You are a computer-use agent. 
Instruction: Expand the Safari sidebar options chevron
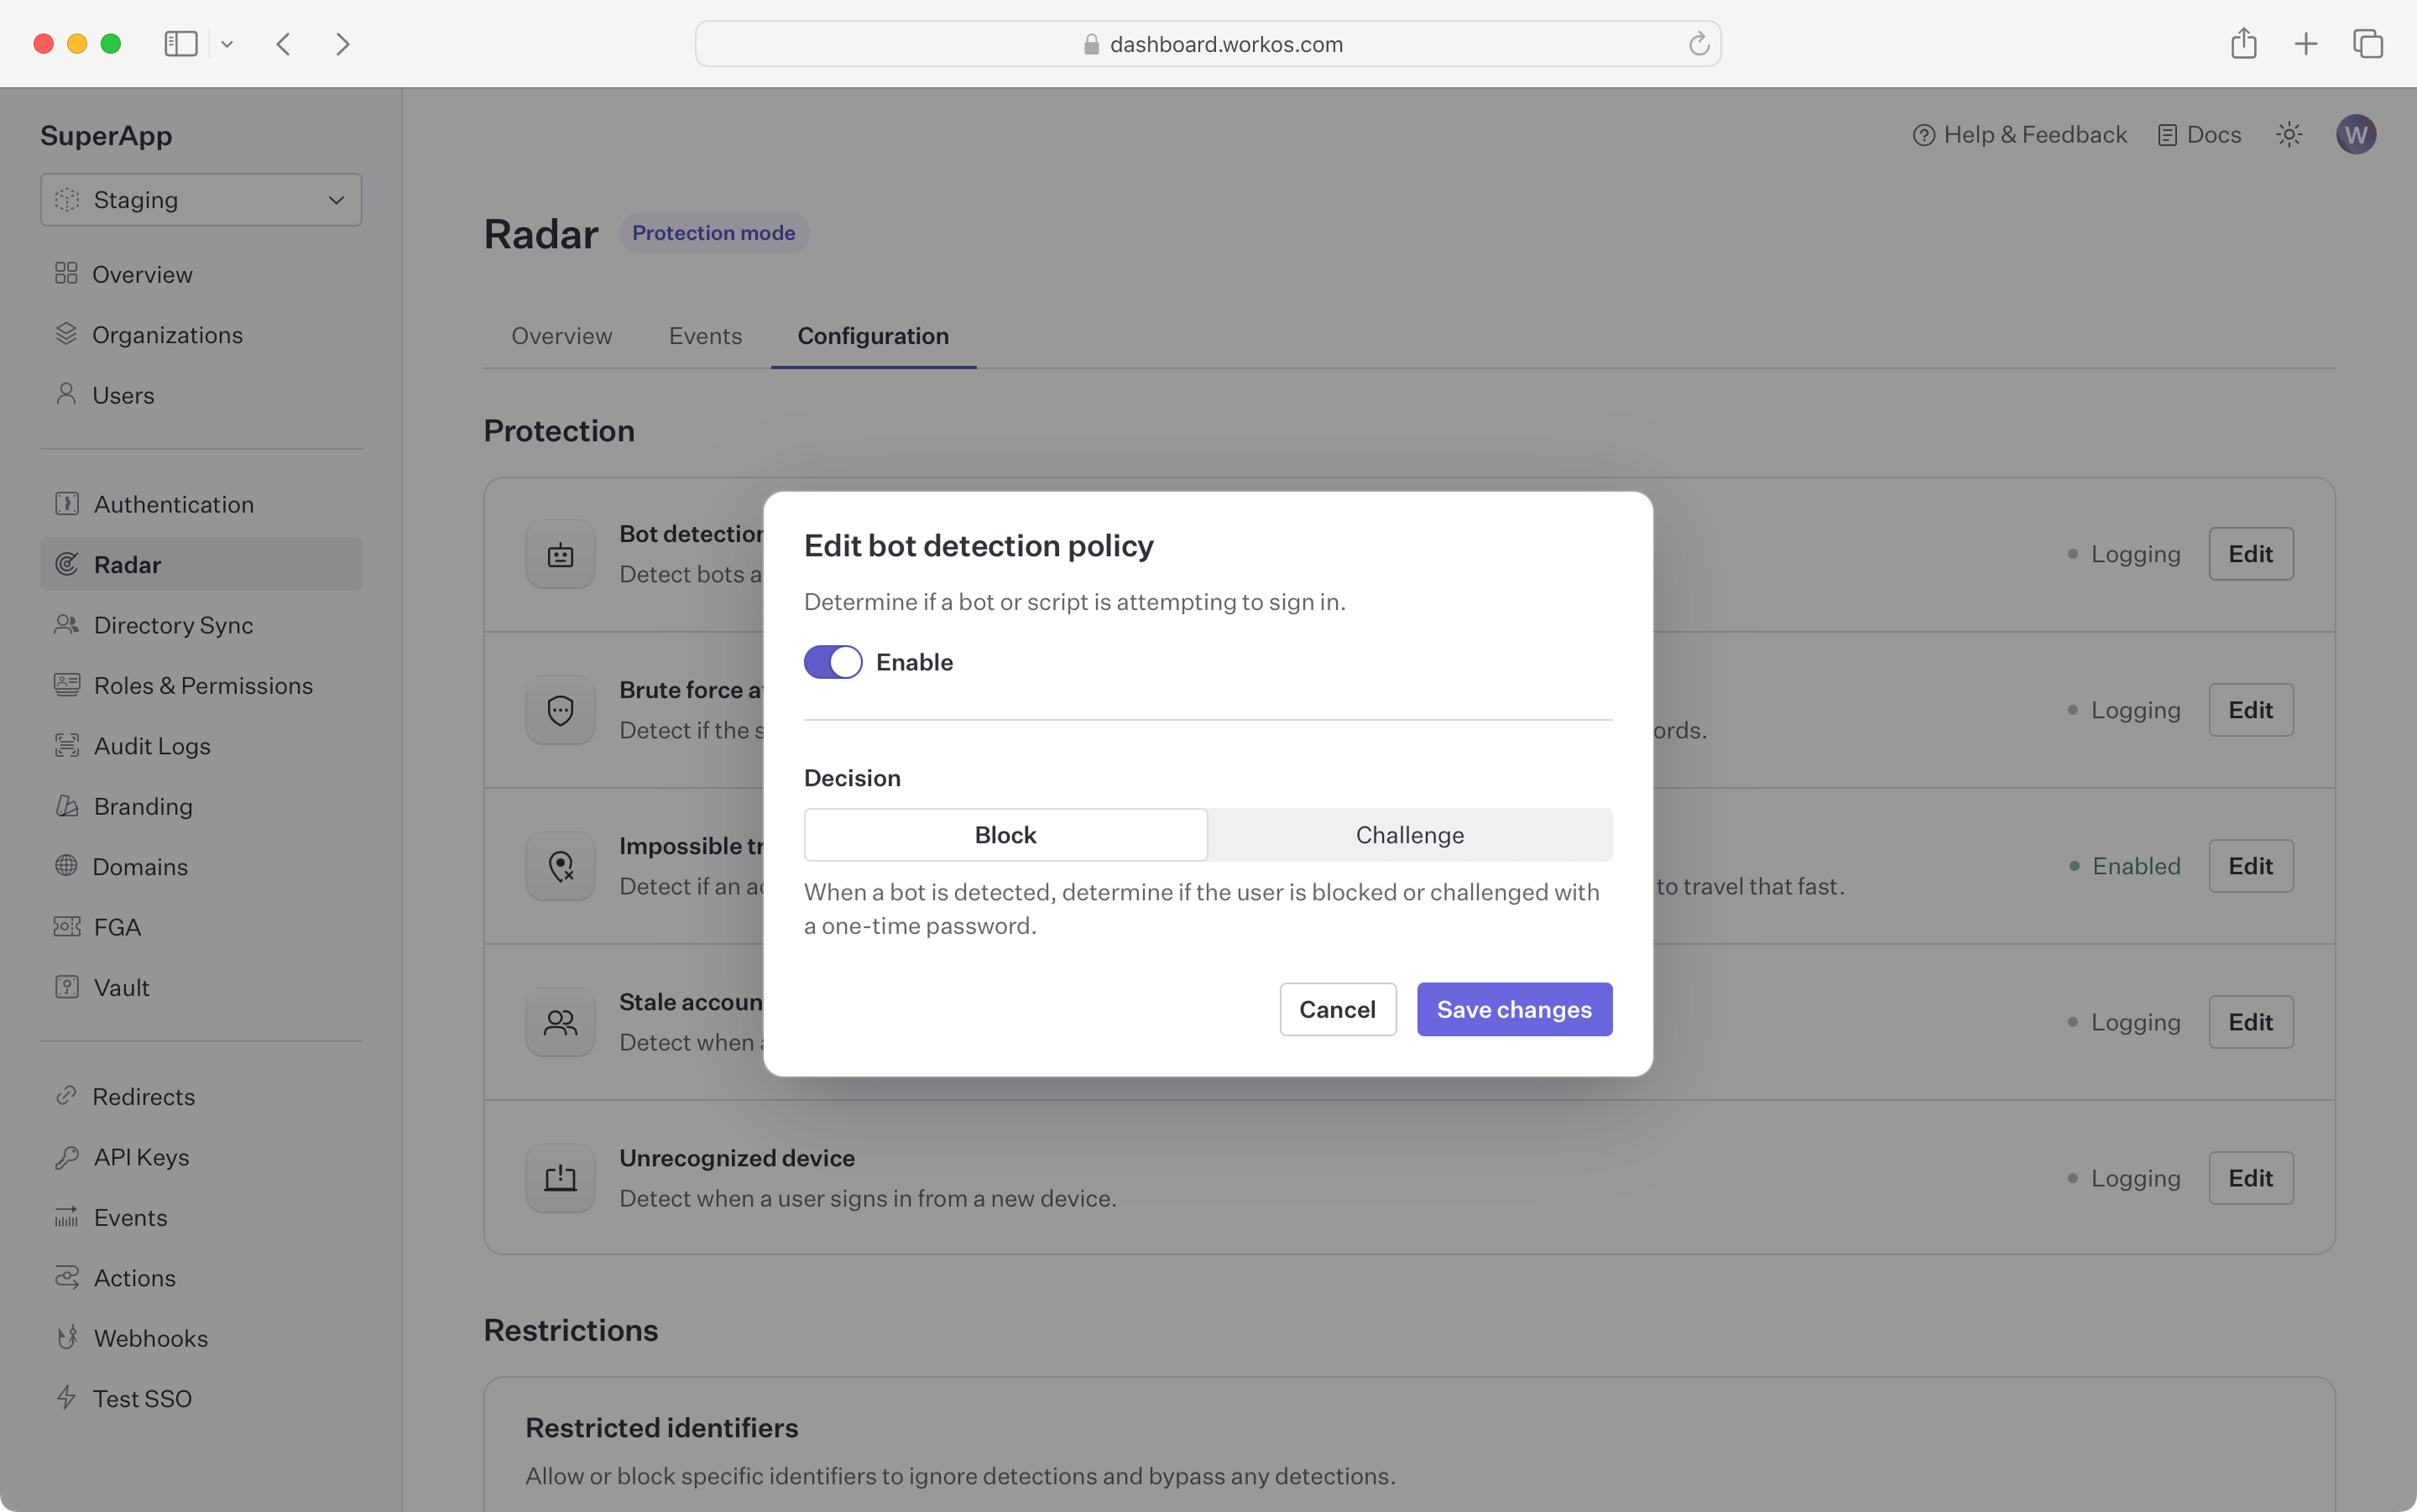tap(227, 44)
